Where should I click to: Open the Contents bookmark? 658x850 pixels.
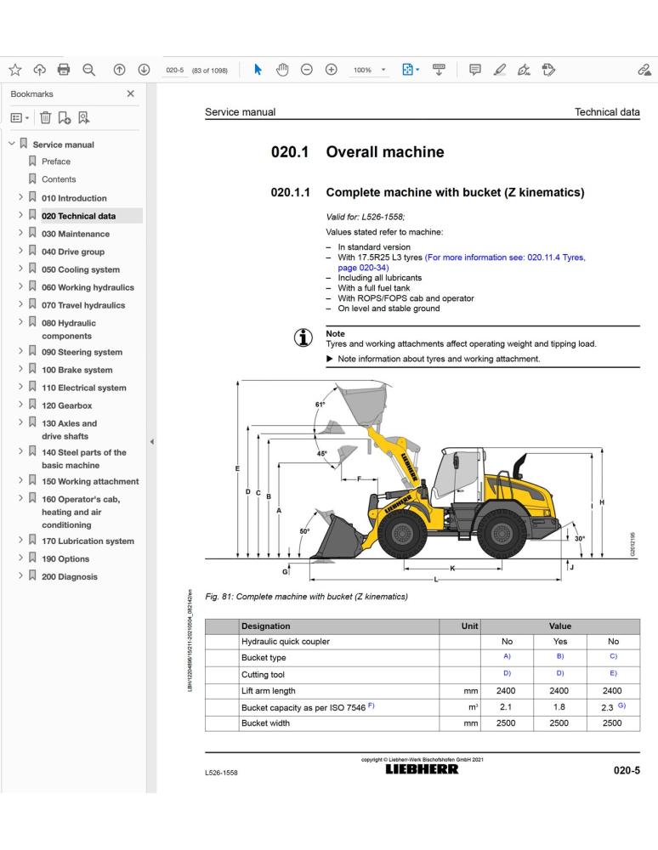(x=59, y=179)
